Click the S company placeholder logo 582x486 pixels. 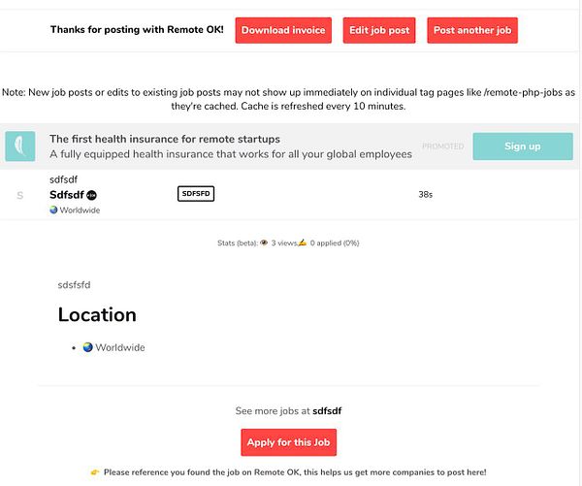(19, 195)
